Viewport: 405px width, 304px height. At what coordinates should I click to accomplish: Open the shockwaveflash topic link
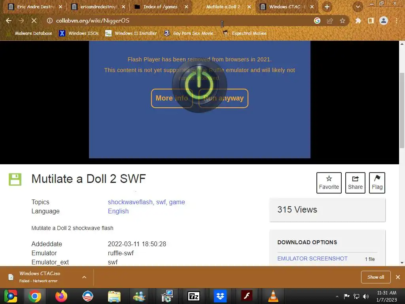pyautogui.click(x=131, y=202)
